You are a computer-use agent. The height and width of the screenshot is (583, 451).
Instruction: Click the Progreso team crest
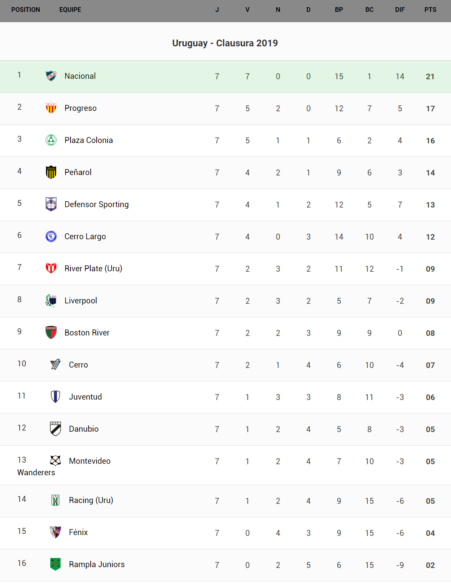click(x=51, y=108)
